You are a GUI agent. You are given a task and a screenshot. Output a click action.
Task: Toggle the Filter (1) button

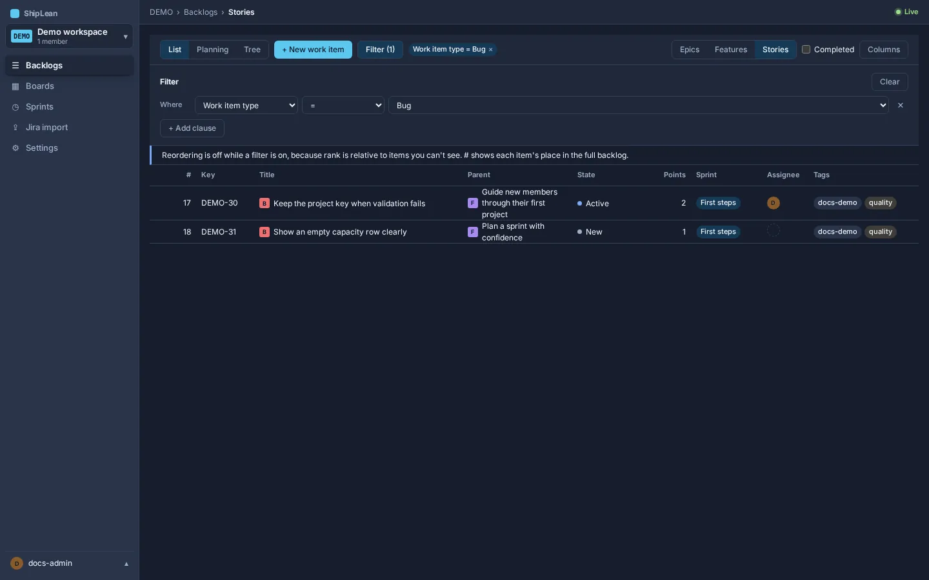(x=380, y=50)
